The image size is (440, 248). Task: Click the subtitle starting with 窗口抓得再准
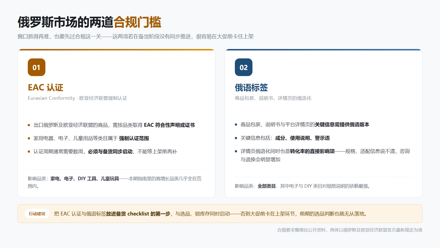136,36
